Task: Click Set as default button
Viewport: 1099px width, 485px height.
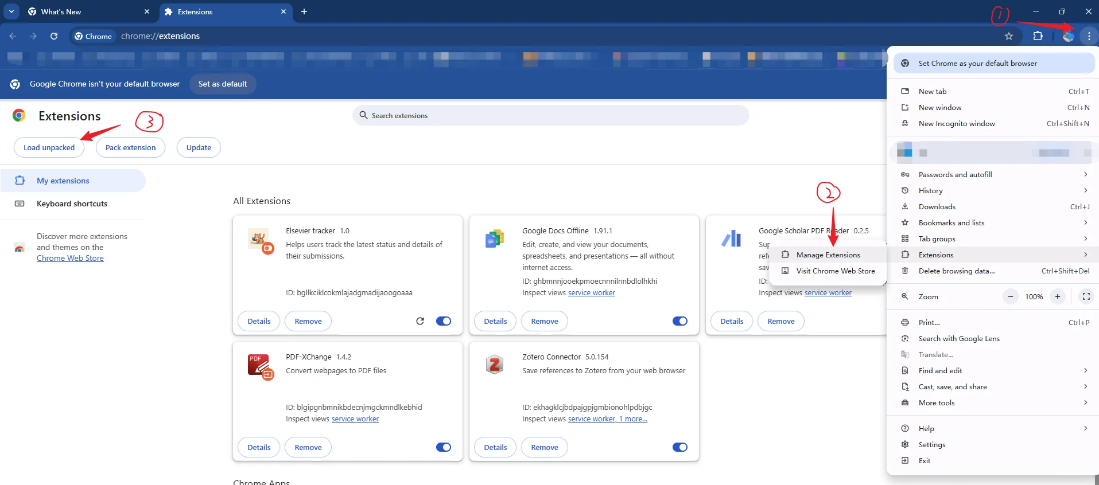Action: [223, 84]
